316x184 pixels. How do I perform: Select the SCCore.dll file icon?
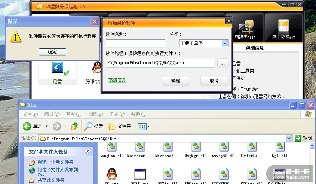(252, 174)
